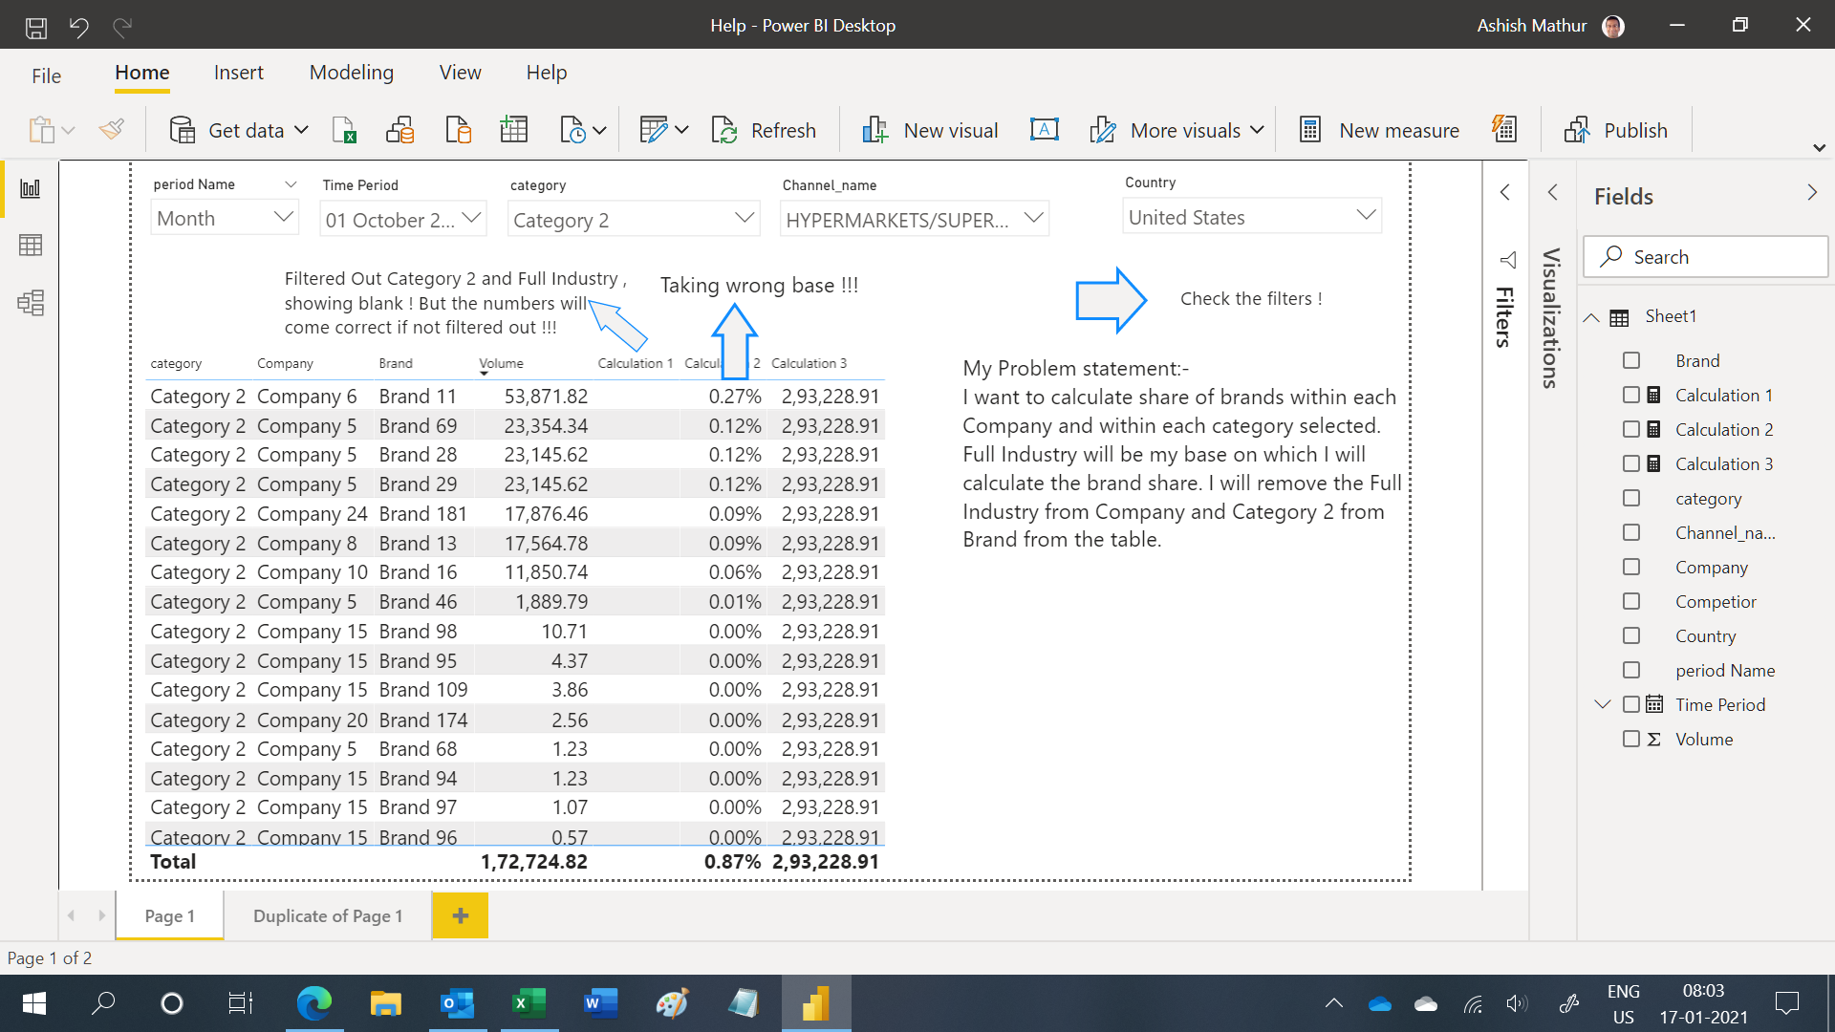The height and width of the screenshot is (1032, 1835).
Task: Click the Power BI datasets icon
Action: coord(400,130)
